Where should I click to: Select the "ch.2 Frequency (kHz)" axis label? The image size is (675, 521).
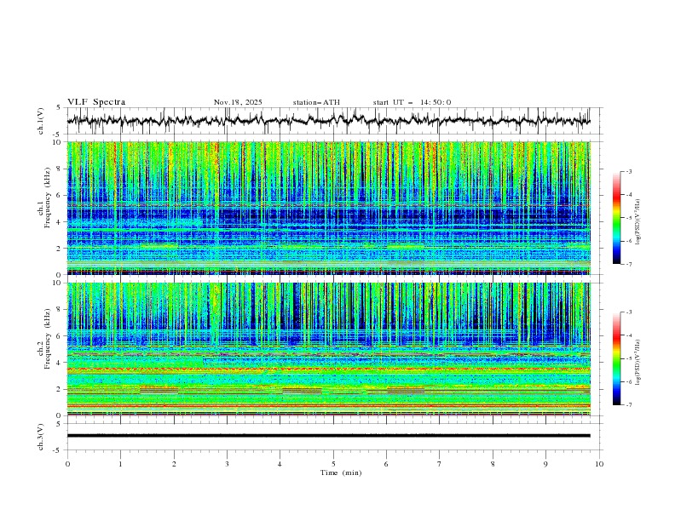[x=44, y=338]
